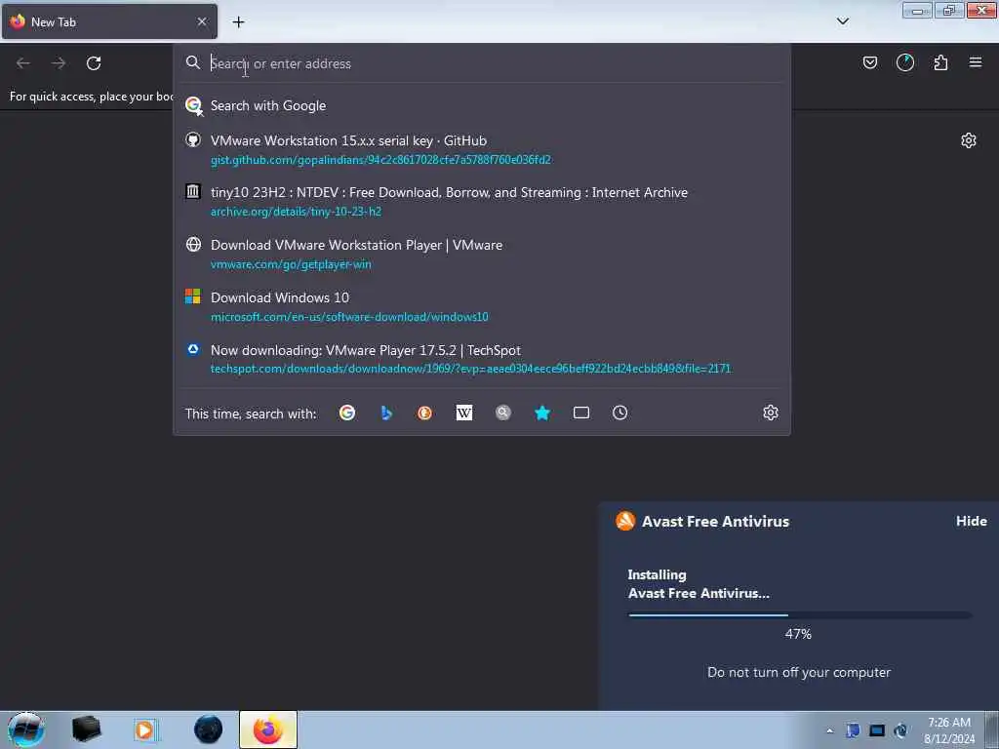This screenshot has height=749, width=999.
Task: Open search settings gear in dropdown
Action: click(x=771, y=413)
